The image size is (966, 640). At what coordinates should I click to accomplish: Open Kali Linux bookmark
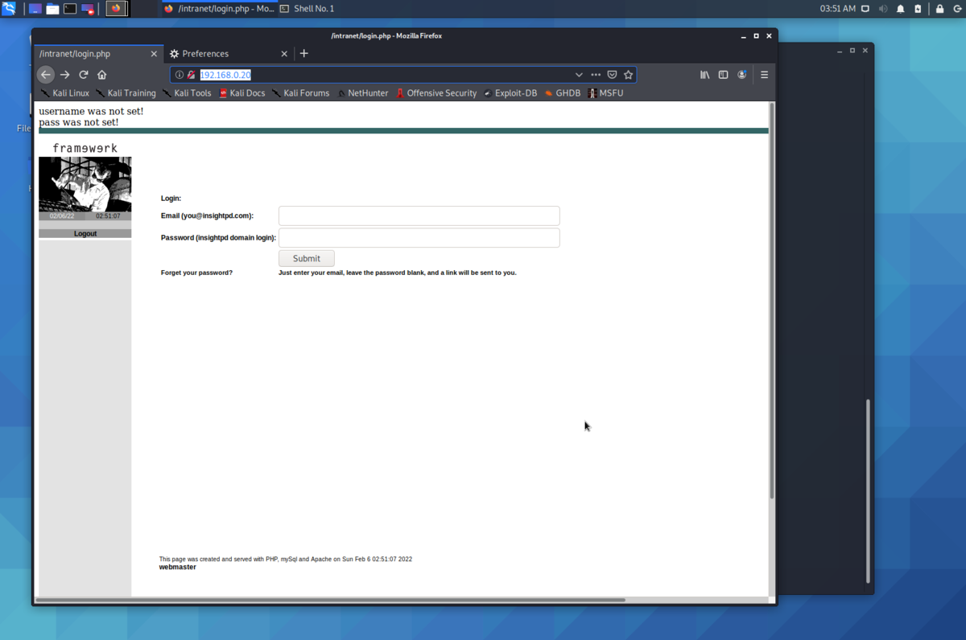click(x=64, y=93)
